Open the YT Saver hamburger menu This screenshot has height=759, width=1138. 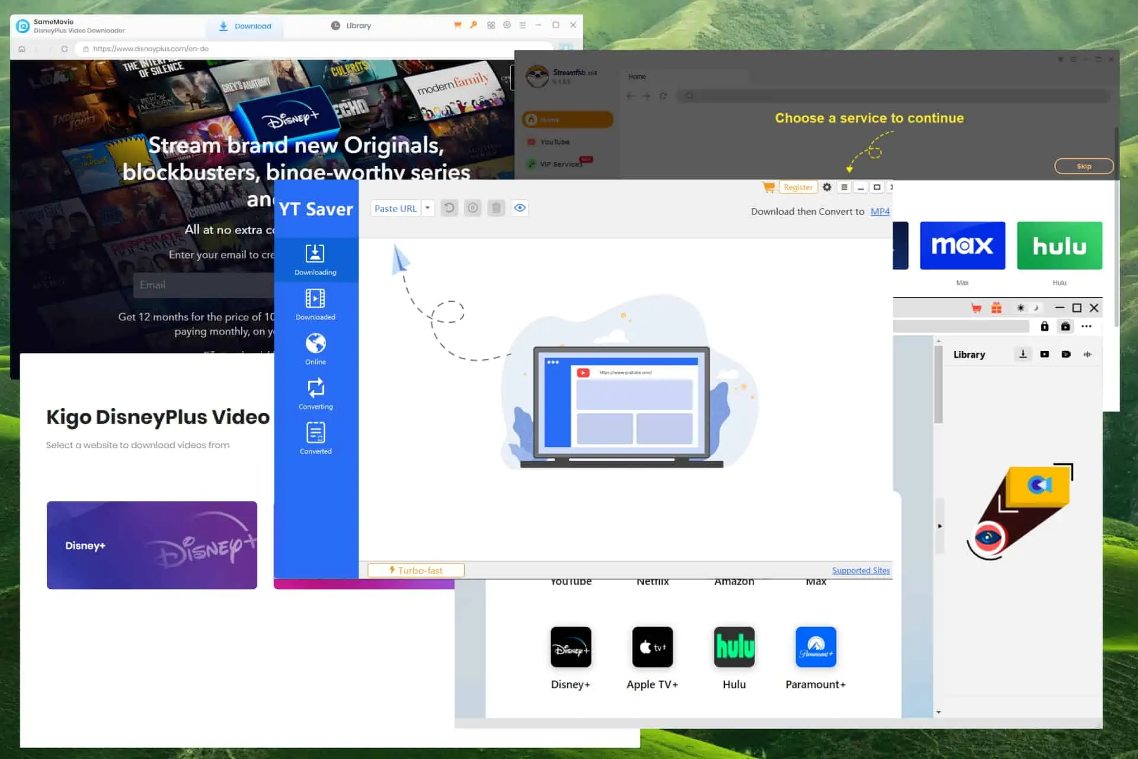pos(844,187)
